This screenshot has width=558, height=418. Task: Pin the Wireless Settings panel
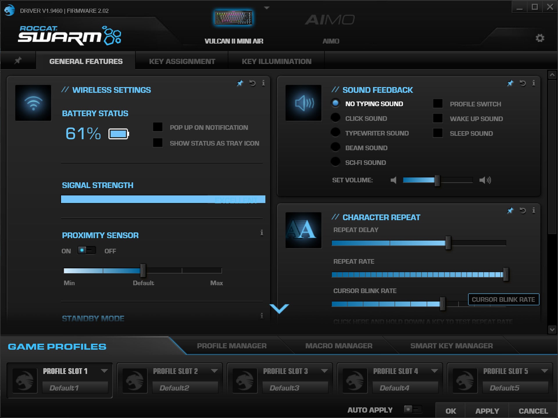[x=240, y=84]
